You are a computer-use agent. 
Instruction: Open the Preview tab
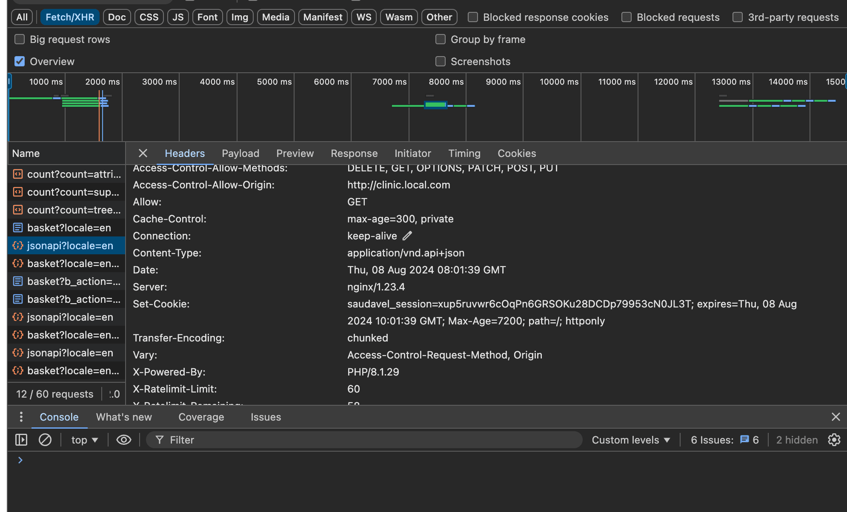295,153
